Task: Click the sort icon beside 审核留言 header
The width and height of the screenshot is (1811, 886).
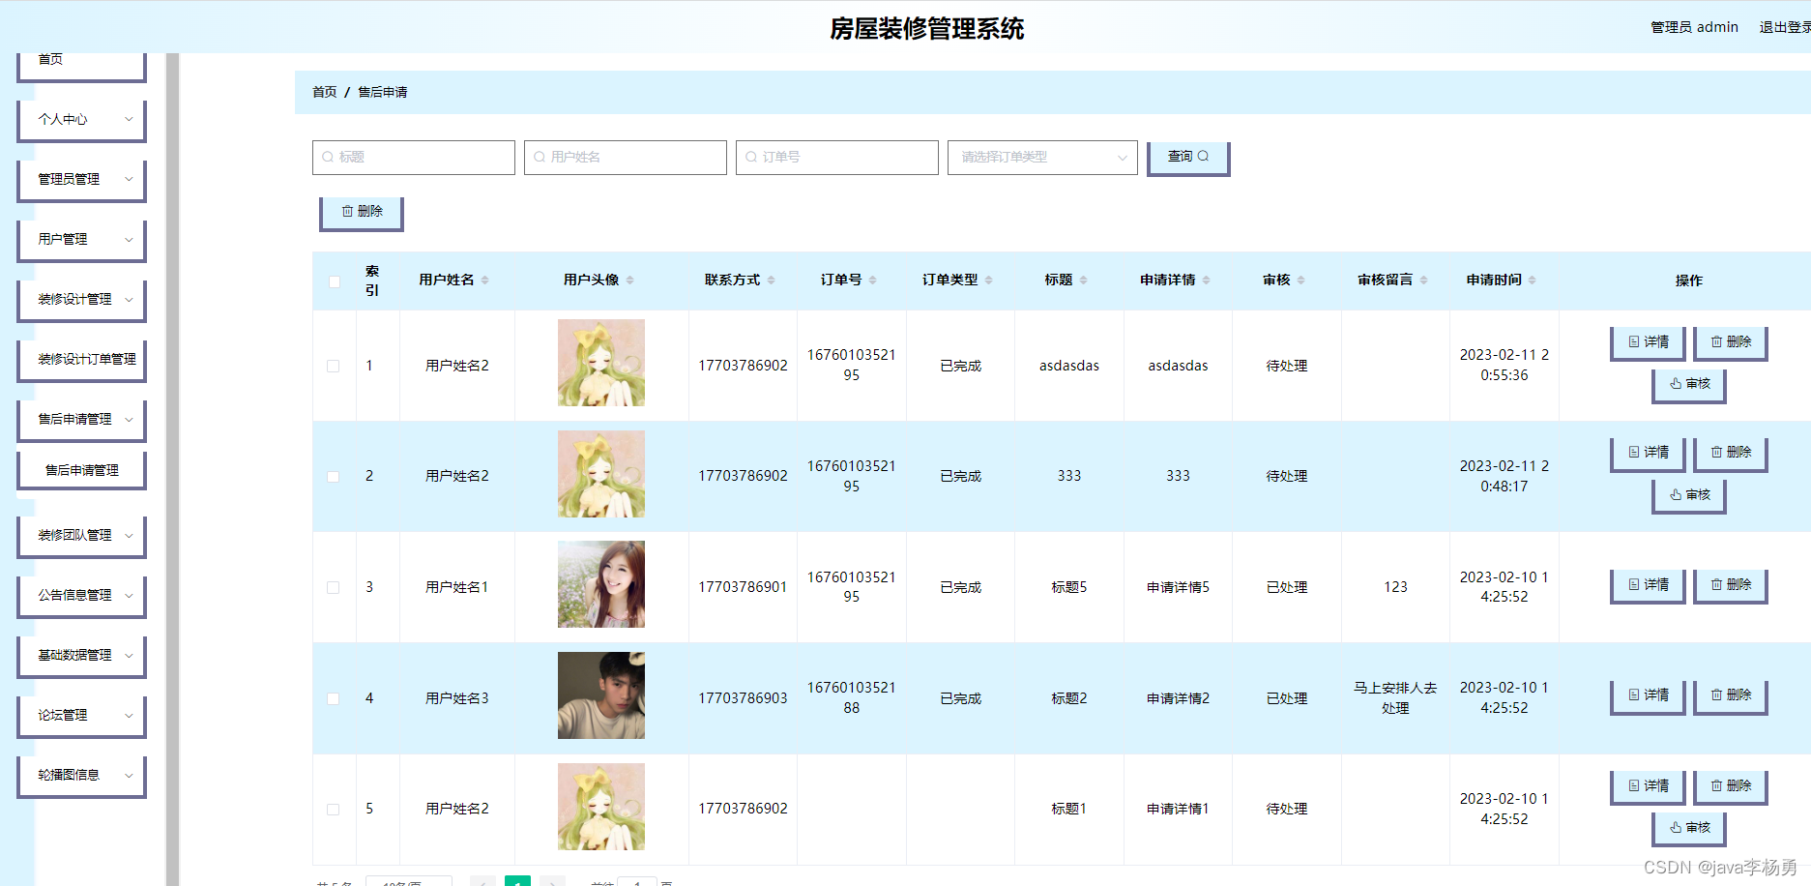Action: pos(1423,281)
